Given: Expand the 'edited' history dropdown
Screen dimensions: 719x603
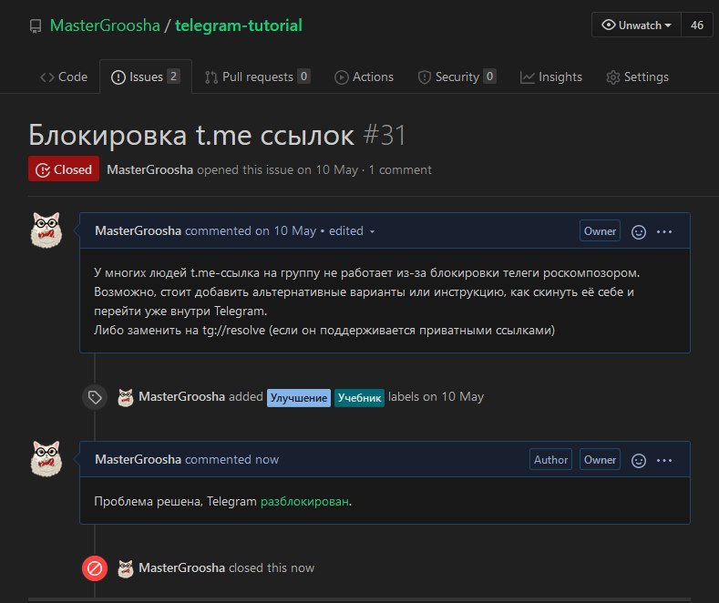Looking at the screenshot, I should 352,231.
